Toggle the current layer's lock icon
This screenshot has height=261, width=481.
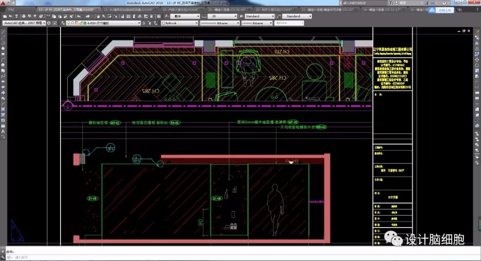[x=82, y=23]
